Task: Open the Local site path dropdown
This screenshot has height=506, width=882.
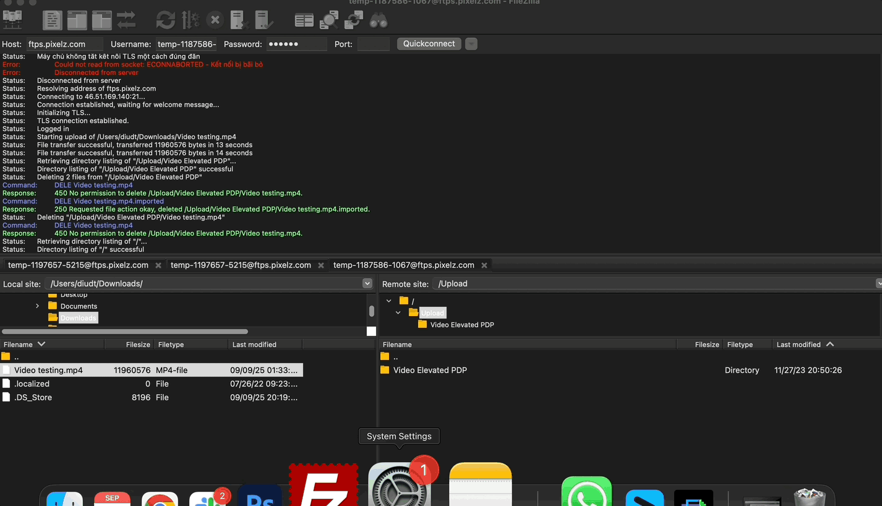Action: [x=367, y=283]
